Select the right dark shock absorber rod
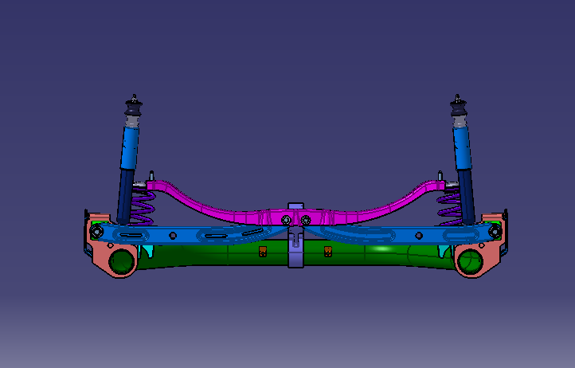575x368 pixels. click(x=467, y=197)
